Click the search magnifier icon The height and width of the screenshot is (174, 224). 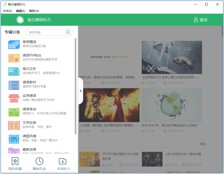coord(68,32)
